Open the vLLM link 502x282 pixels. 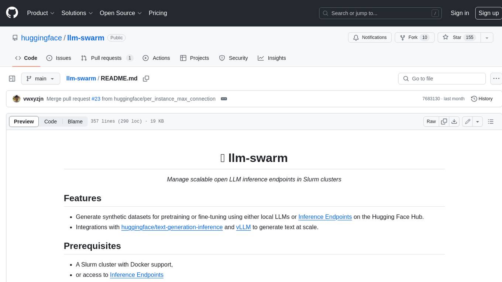point(244,227)
